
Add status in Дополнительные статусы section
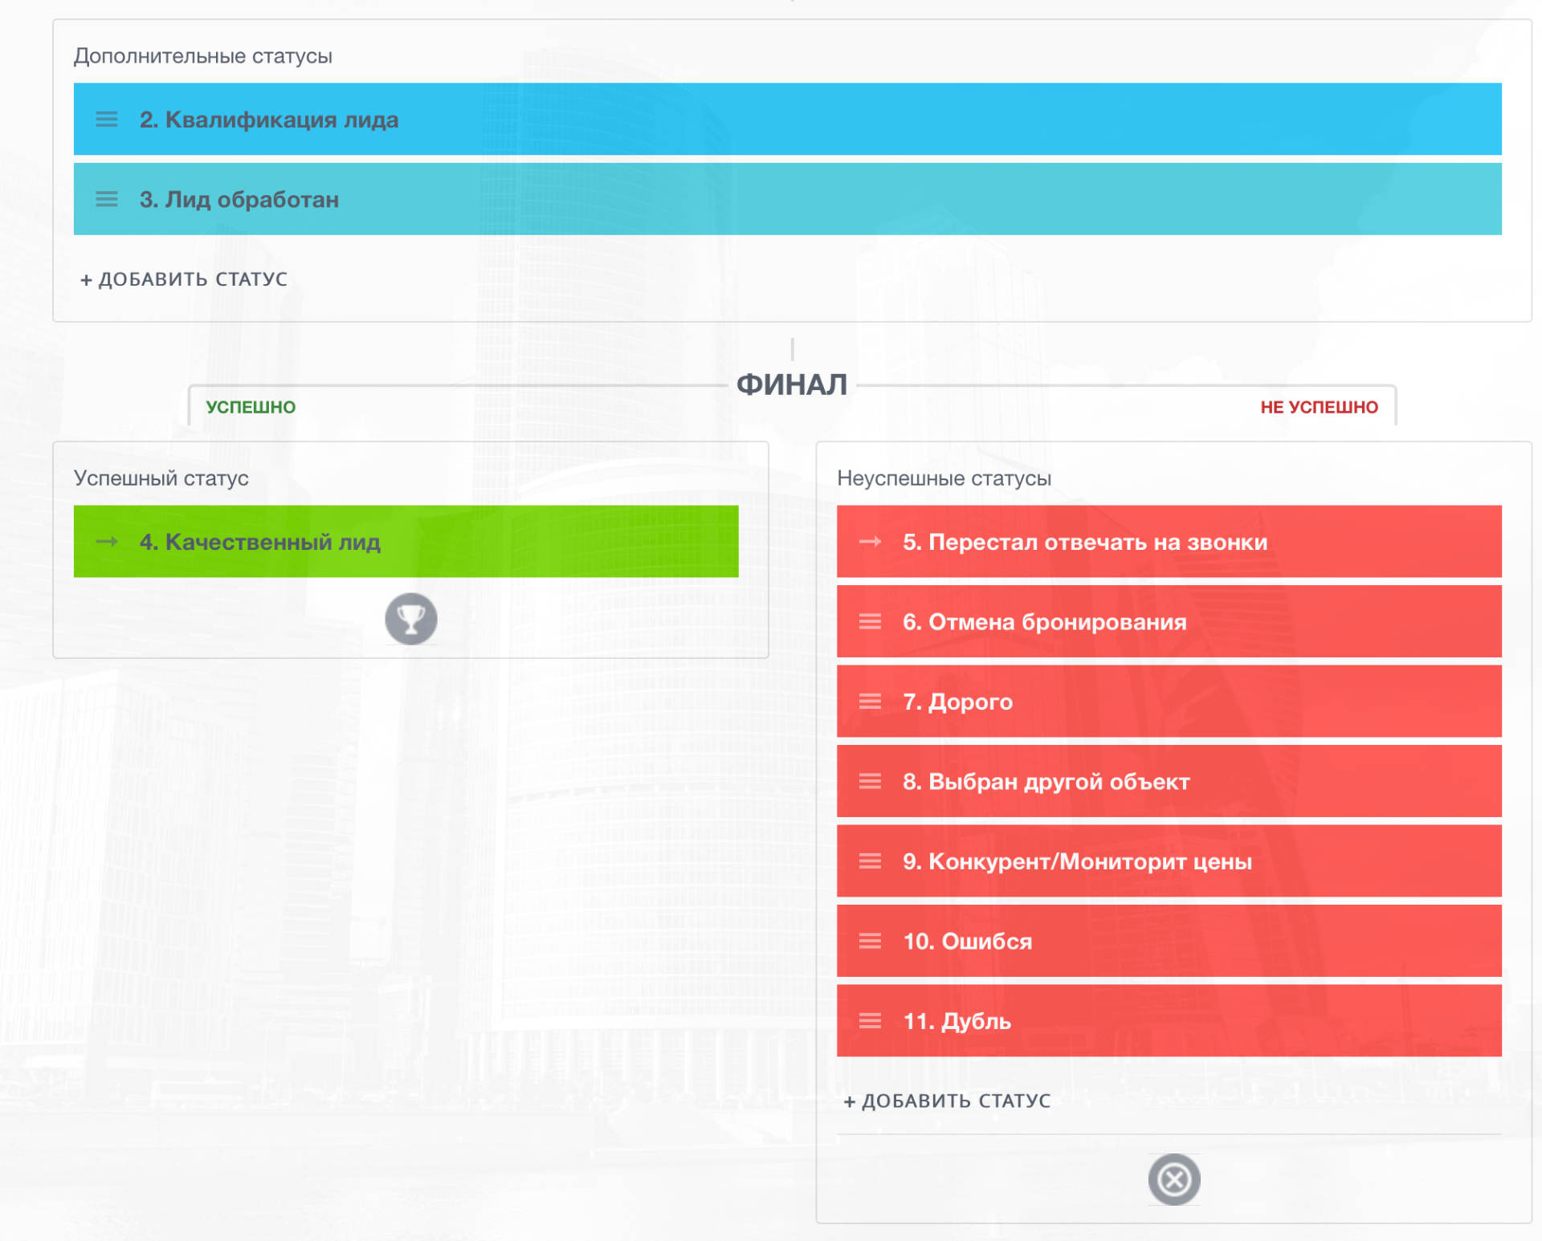184,279
